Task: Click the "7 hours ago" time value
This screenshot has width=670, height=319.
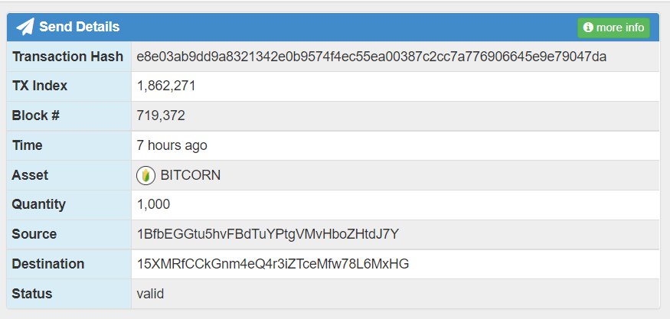Action: tap(172, 145)
